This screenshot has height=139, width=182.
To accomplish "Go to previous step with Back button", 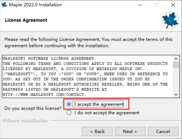I will pos(97,131).
